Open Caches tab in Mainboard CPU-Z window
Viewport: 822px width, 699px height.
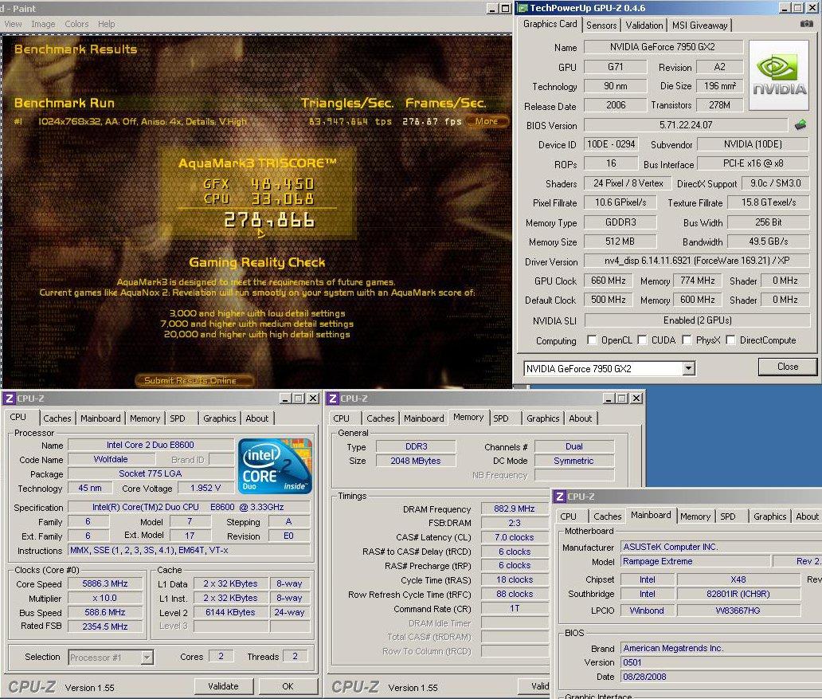click(608, 516)
